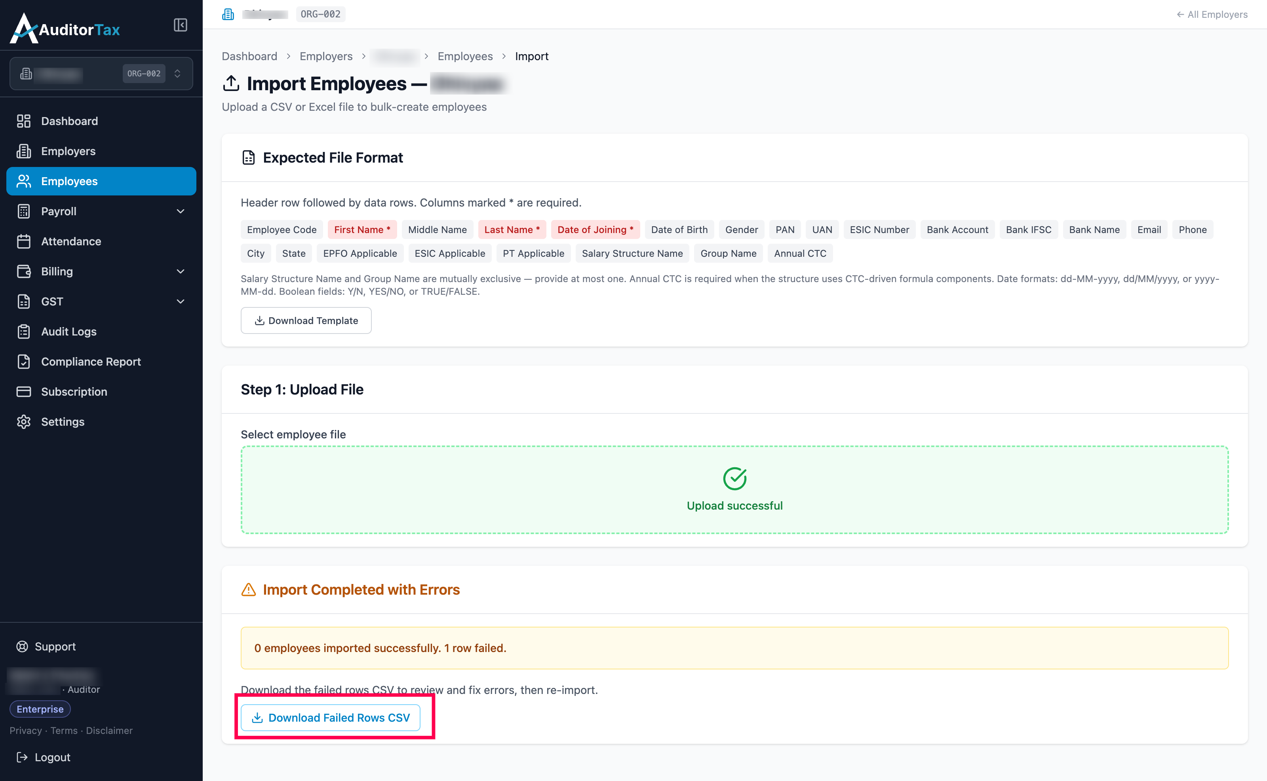Open Attendance in the sidebar

click(x=101, y=241)
